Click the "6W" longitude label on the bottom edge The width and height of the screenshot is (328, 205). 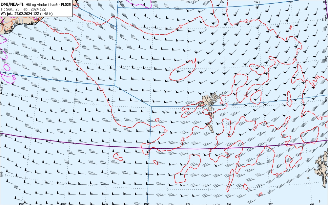229,204
